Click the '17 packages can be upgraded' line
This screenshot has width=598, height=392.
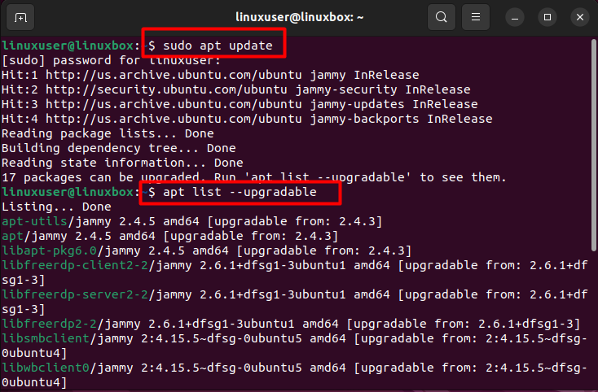click(x=254, y=177)
